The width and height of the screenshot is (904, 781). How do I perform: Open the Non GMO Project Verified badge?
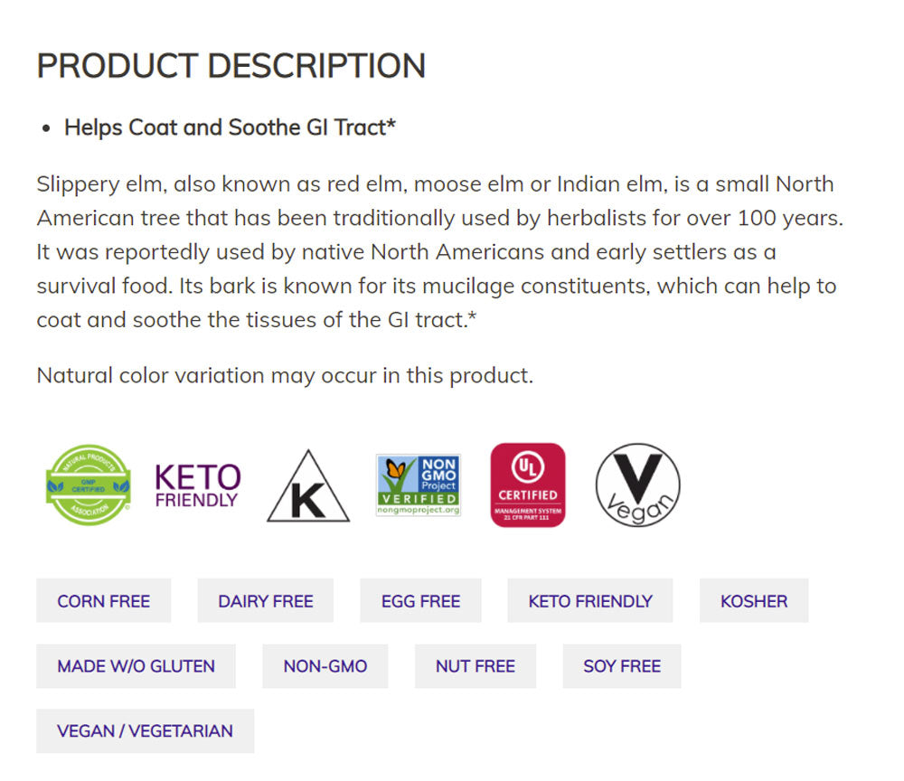(418, 485)
